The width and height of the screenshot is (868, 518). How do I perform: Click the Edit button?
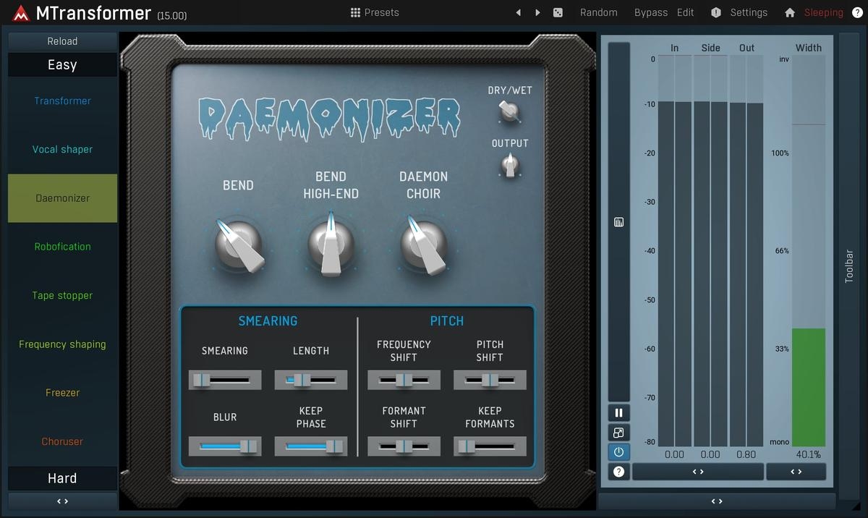[x=685, y=12]
